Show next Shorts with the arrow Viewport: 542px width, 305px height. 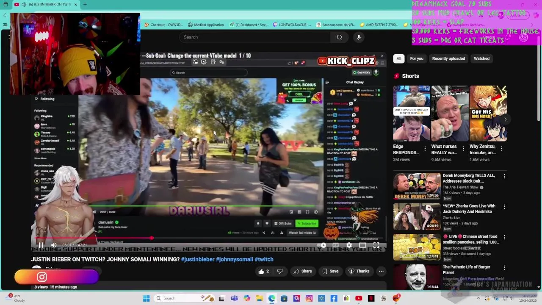click(x=505, y=119)
